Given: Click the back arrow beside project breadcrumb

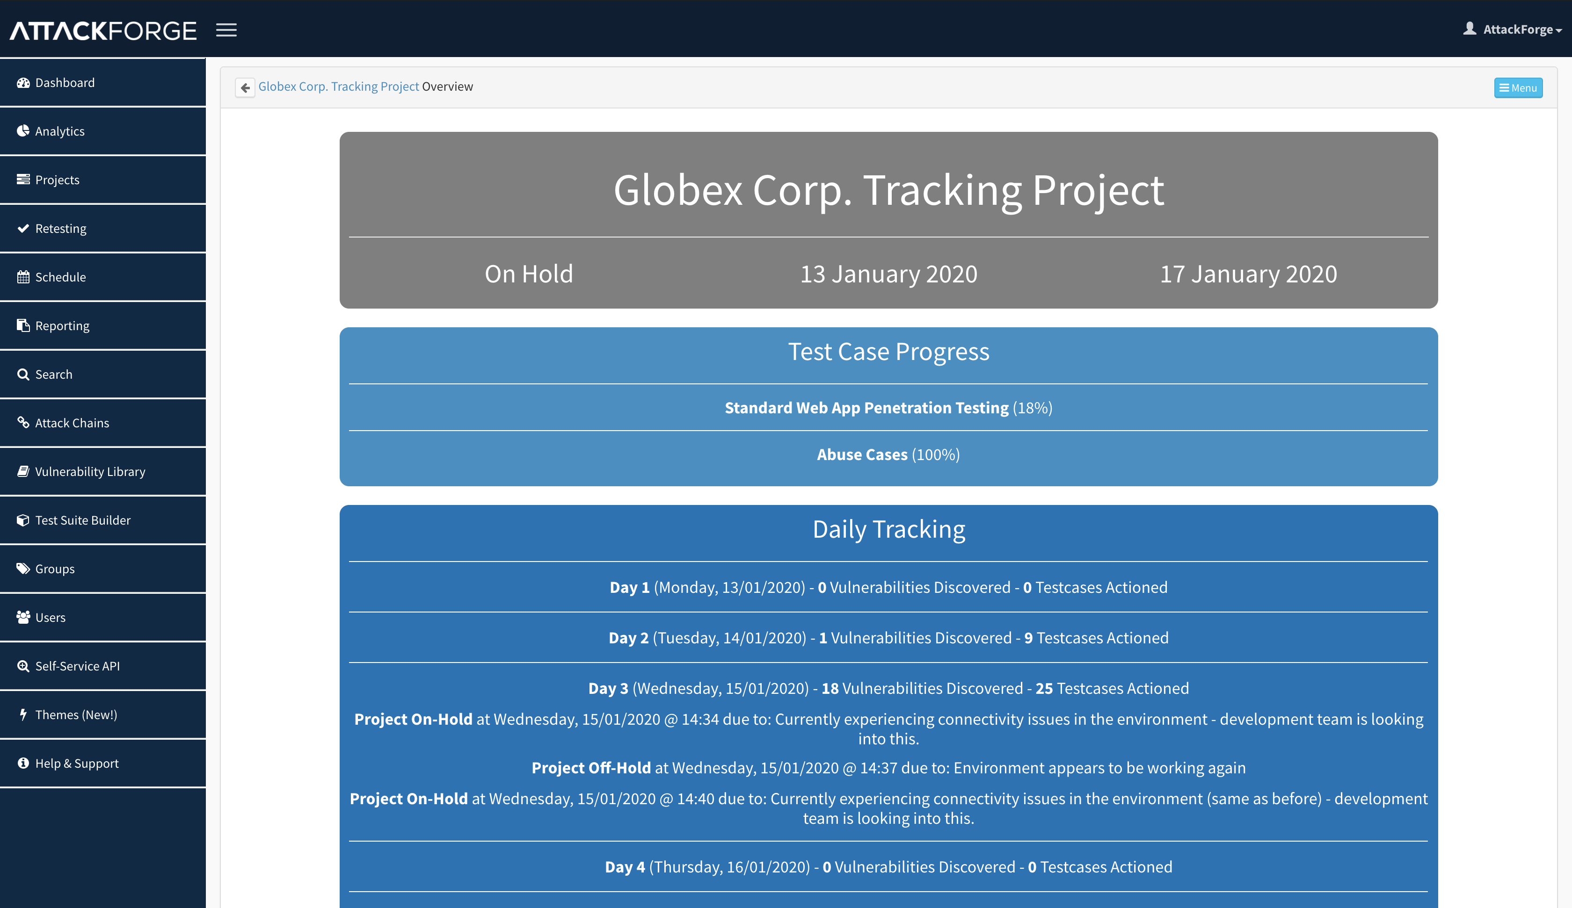Looking at the screenshot, I should pyautogui.click(x=245, y=87).
